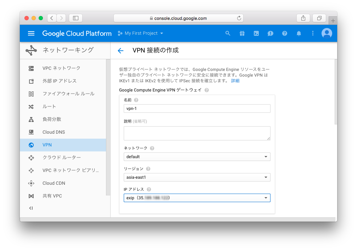
Task: Activate Cloud Shell terminal icon
Action: (256, 33)
